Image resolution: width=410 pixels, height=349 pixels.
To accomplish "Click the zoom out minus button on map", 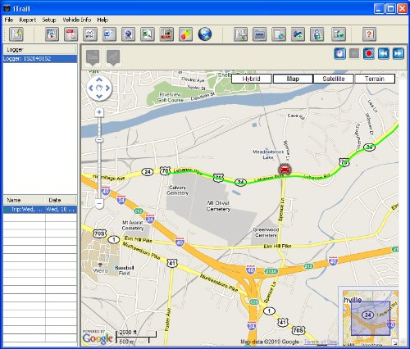I will (99, 203).
